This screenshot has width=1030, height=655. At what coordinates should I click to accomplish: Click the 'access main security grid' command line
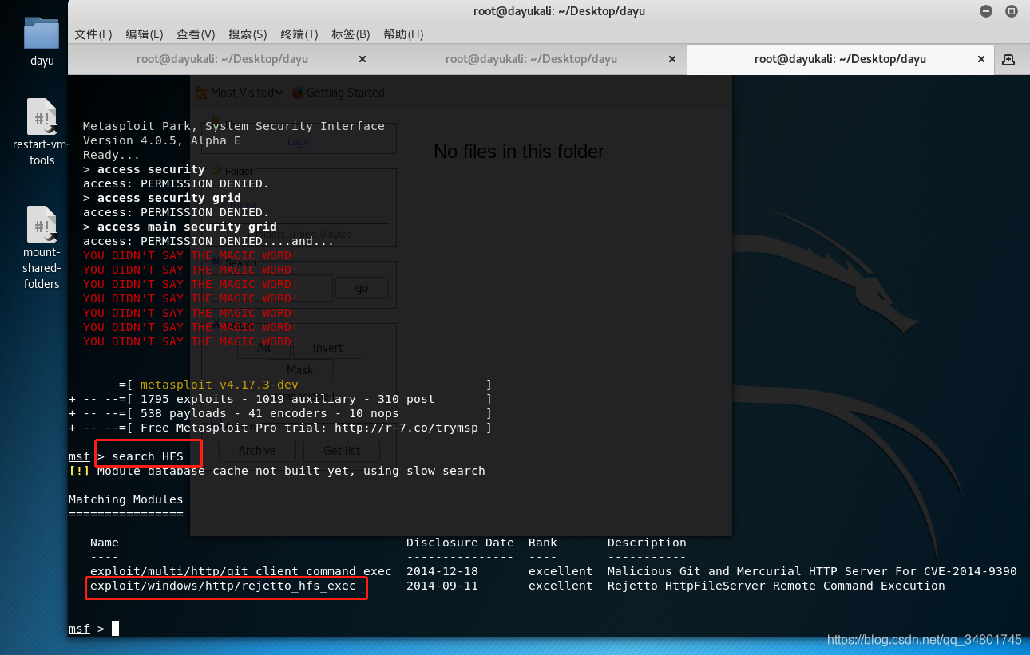[180, 227]
